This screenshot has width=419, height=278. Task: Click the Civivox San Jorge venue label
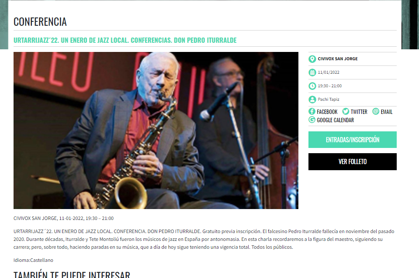[337, 58]
